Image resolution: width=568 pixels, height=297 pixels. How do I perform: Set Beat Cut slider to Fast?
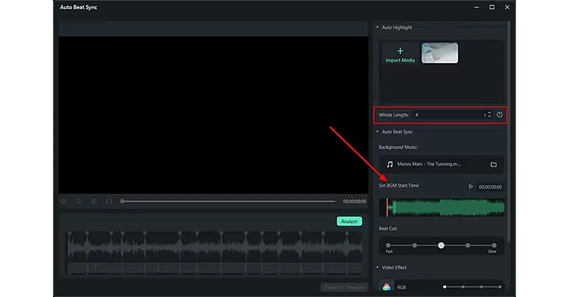pos(388,245)
